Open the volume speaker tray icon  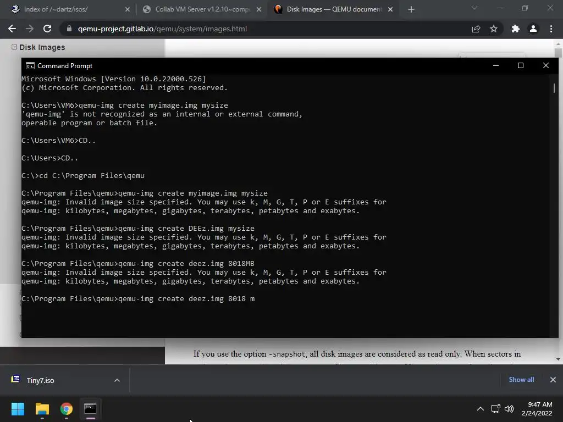pos(509,409)
